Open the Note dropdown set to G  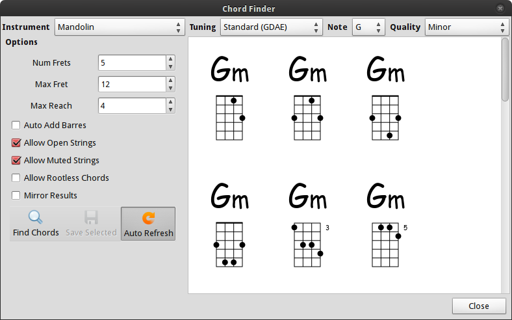click(x=368, y=27)
